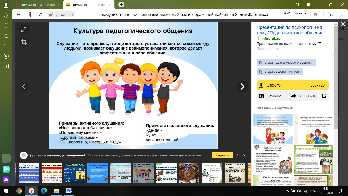348x196 pixels.
Task: Bookmark this page
Action: [x=315, y=15]
